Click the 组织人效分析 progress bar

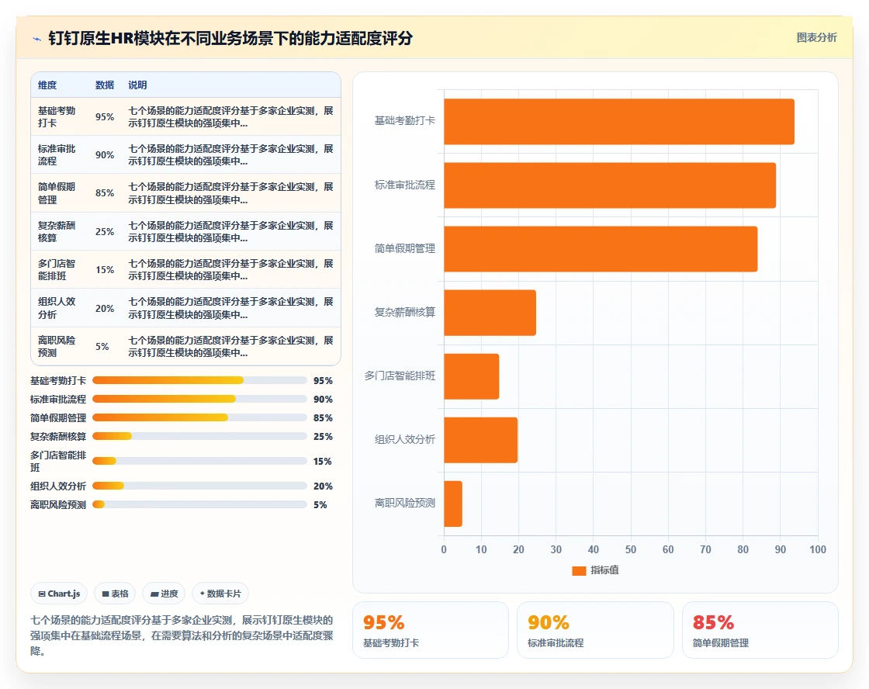[199, 486]
